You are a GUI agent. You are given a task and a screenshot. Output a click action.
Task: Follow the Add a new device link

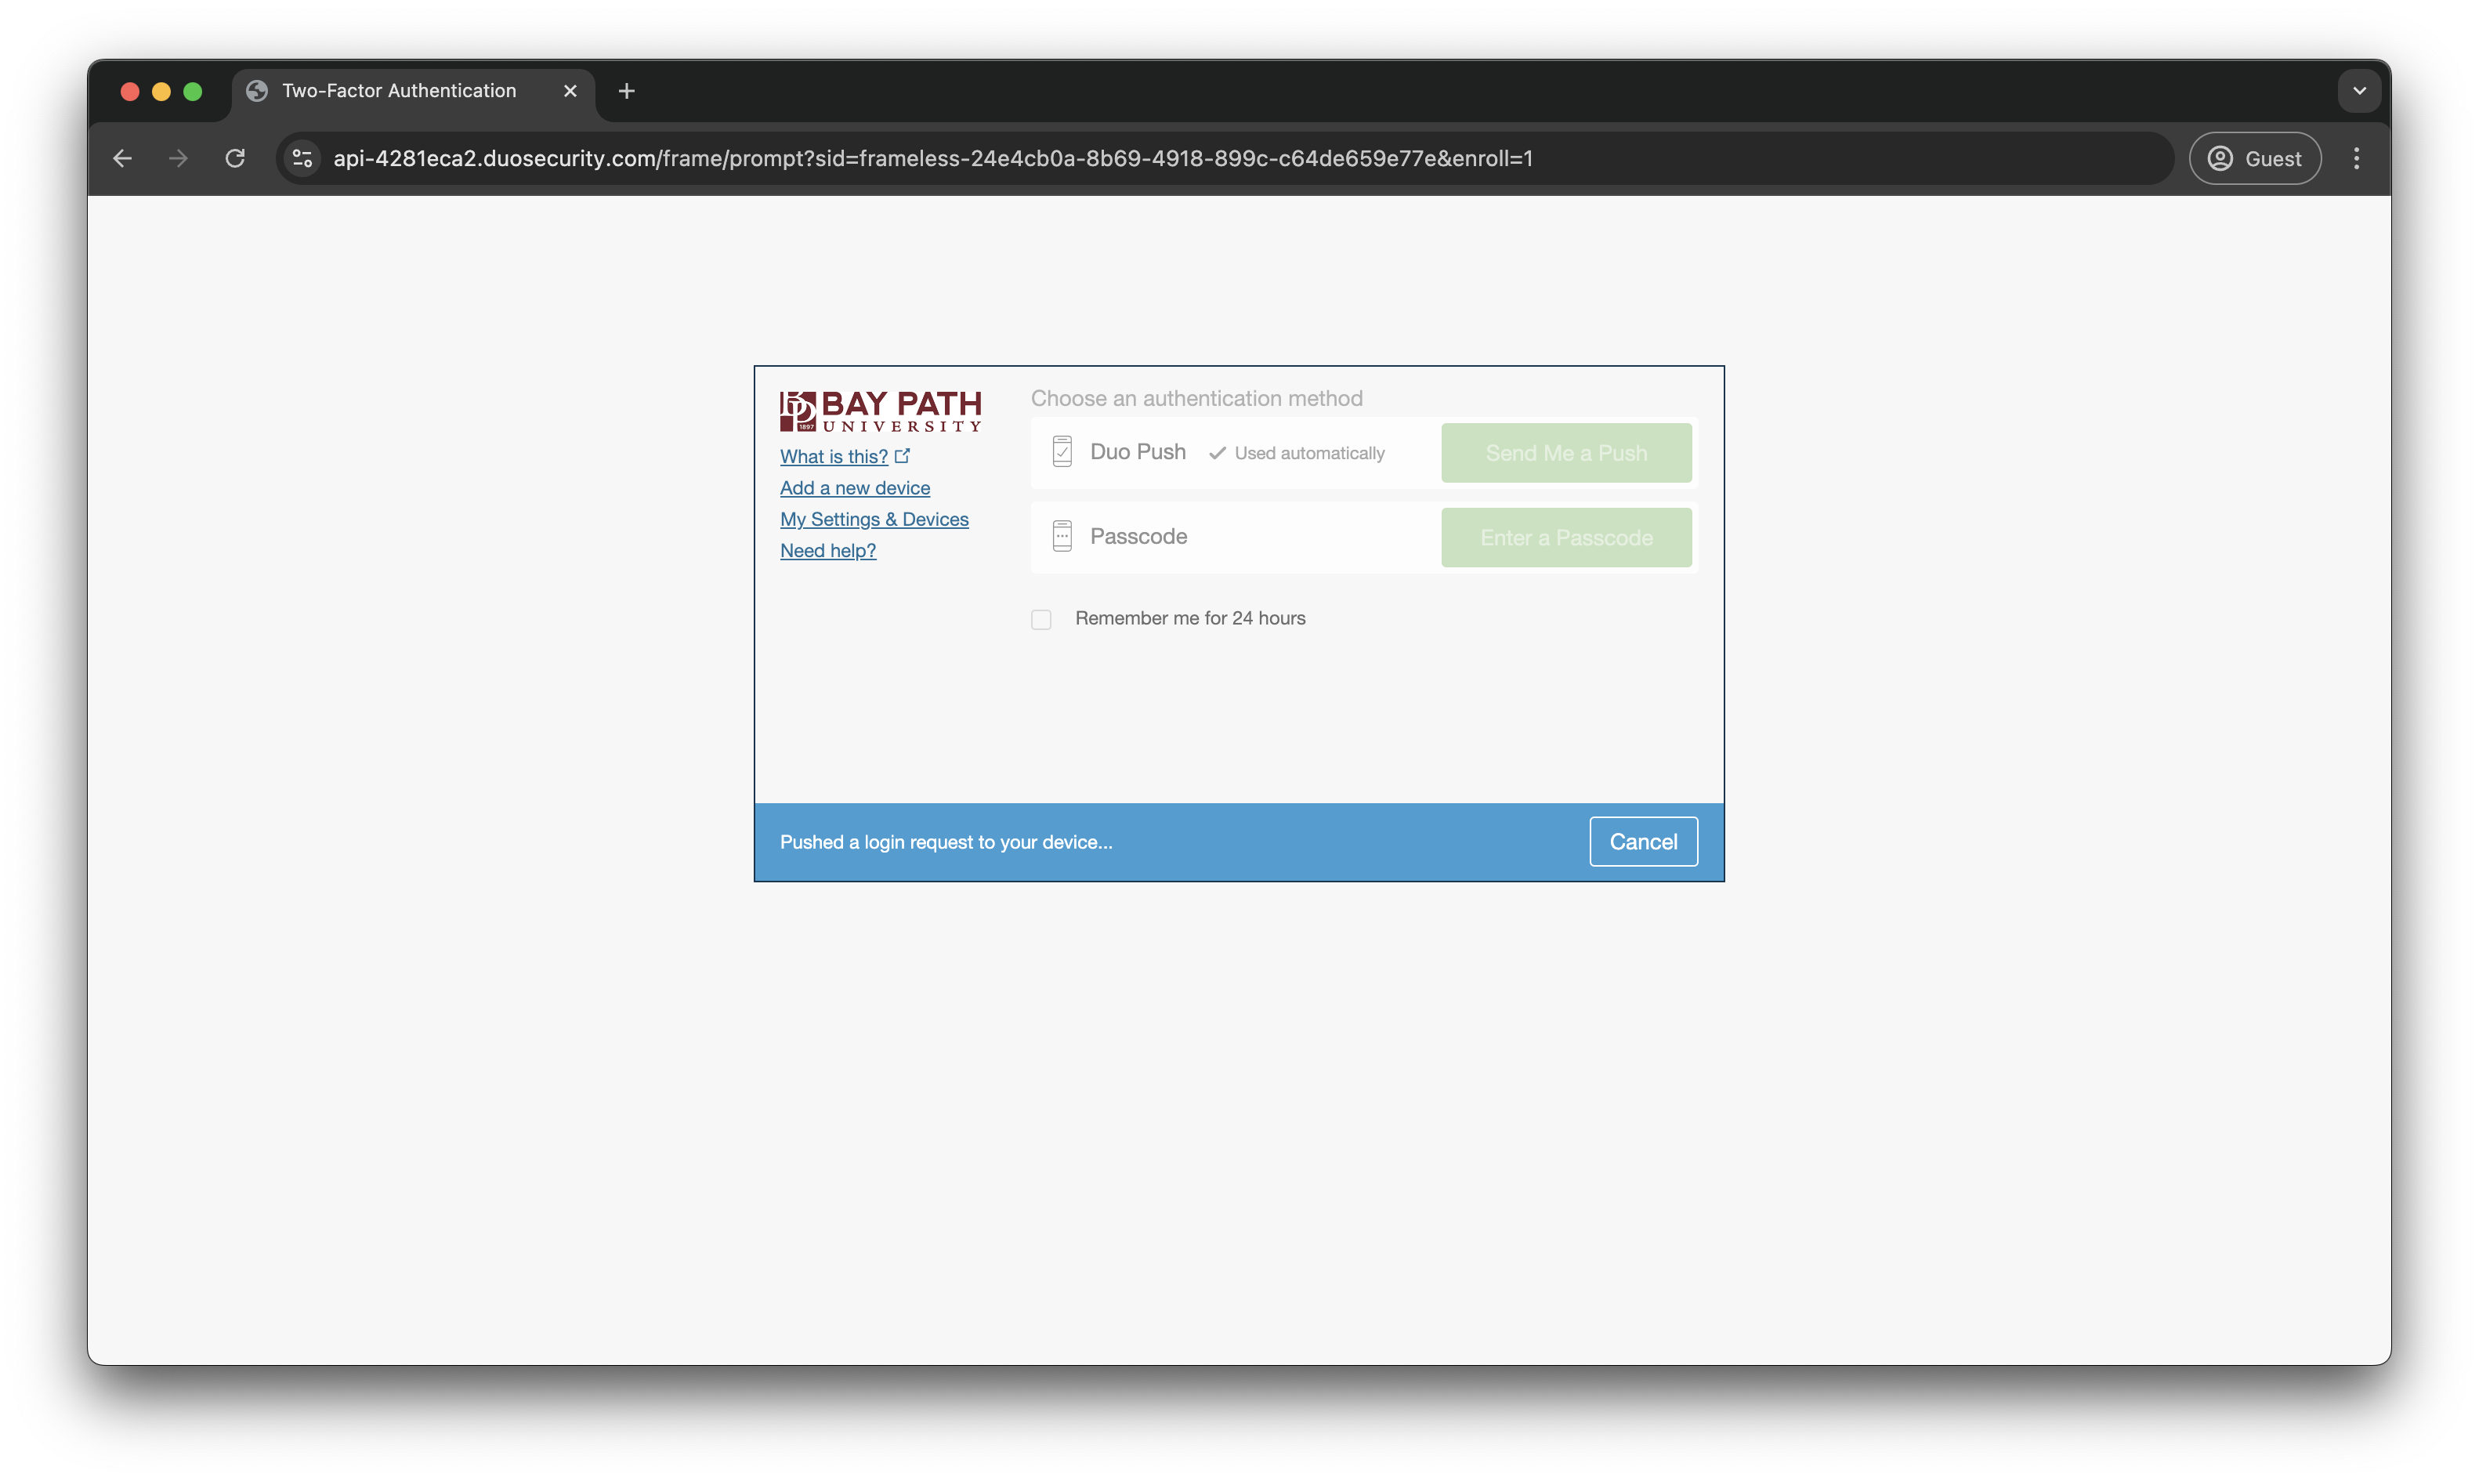tap(855, 488)
